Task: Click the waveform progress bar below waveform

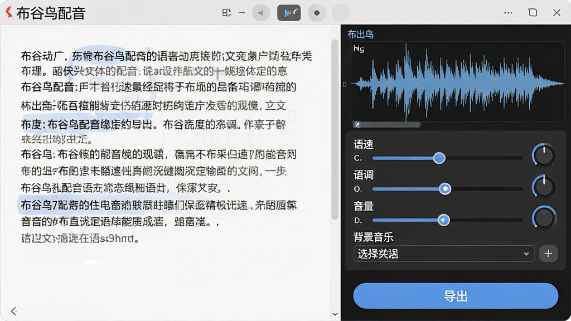Action: click(x=387, y=125)
